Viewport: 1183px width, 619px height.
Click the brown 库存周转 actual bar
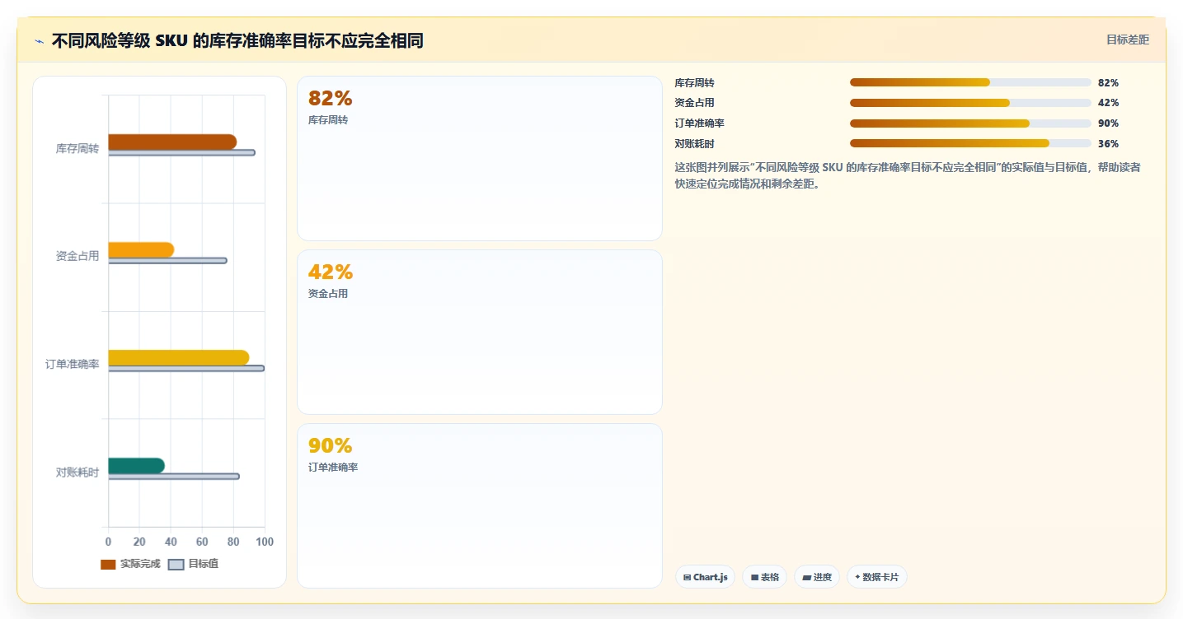pos(172,142)
